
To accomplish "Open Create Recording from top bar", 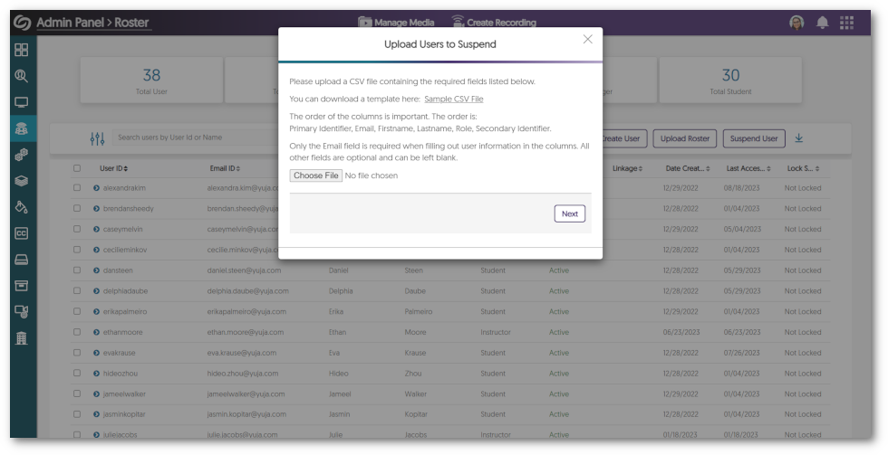I will [x=501, y=23].
